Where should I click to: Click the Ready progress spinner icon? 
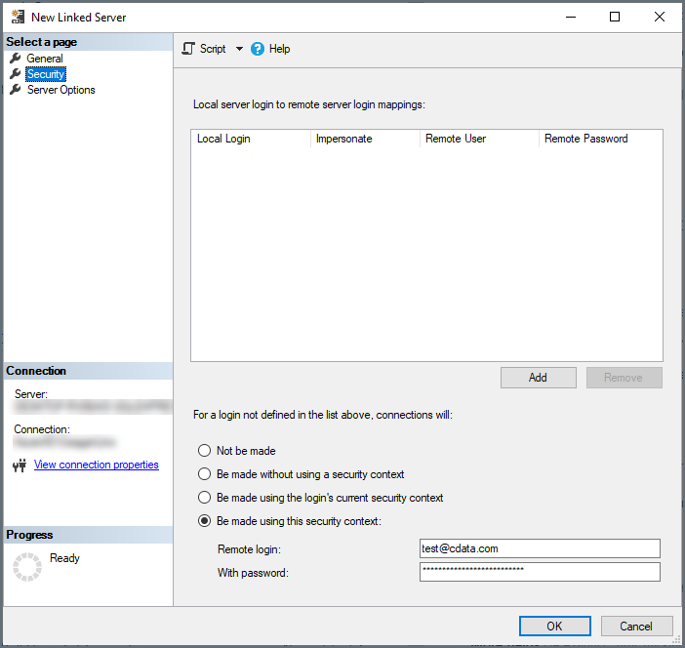click(x=27, y=567)
